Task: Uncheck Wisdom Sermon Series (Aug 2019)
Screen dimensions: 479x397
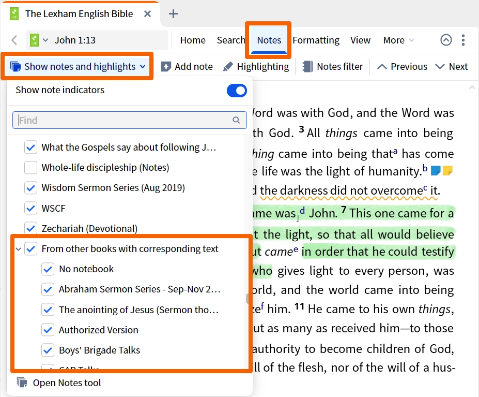Action: (x=30, y=188)
